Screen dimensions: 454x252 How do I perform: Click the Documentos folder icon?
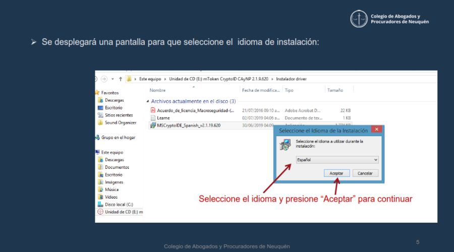pyautogui.click(x=100, y=167)
